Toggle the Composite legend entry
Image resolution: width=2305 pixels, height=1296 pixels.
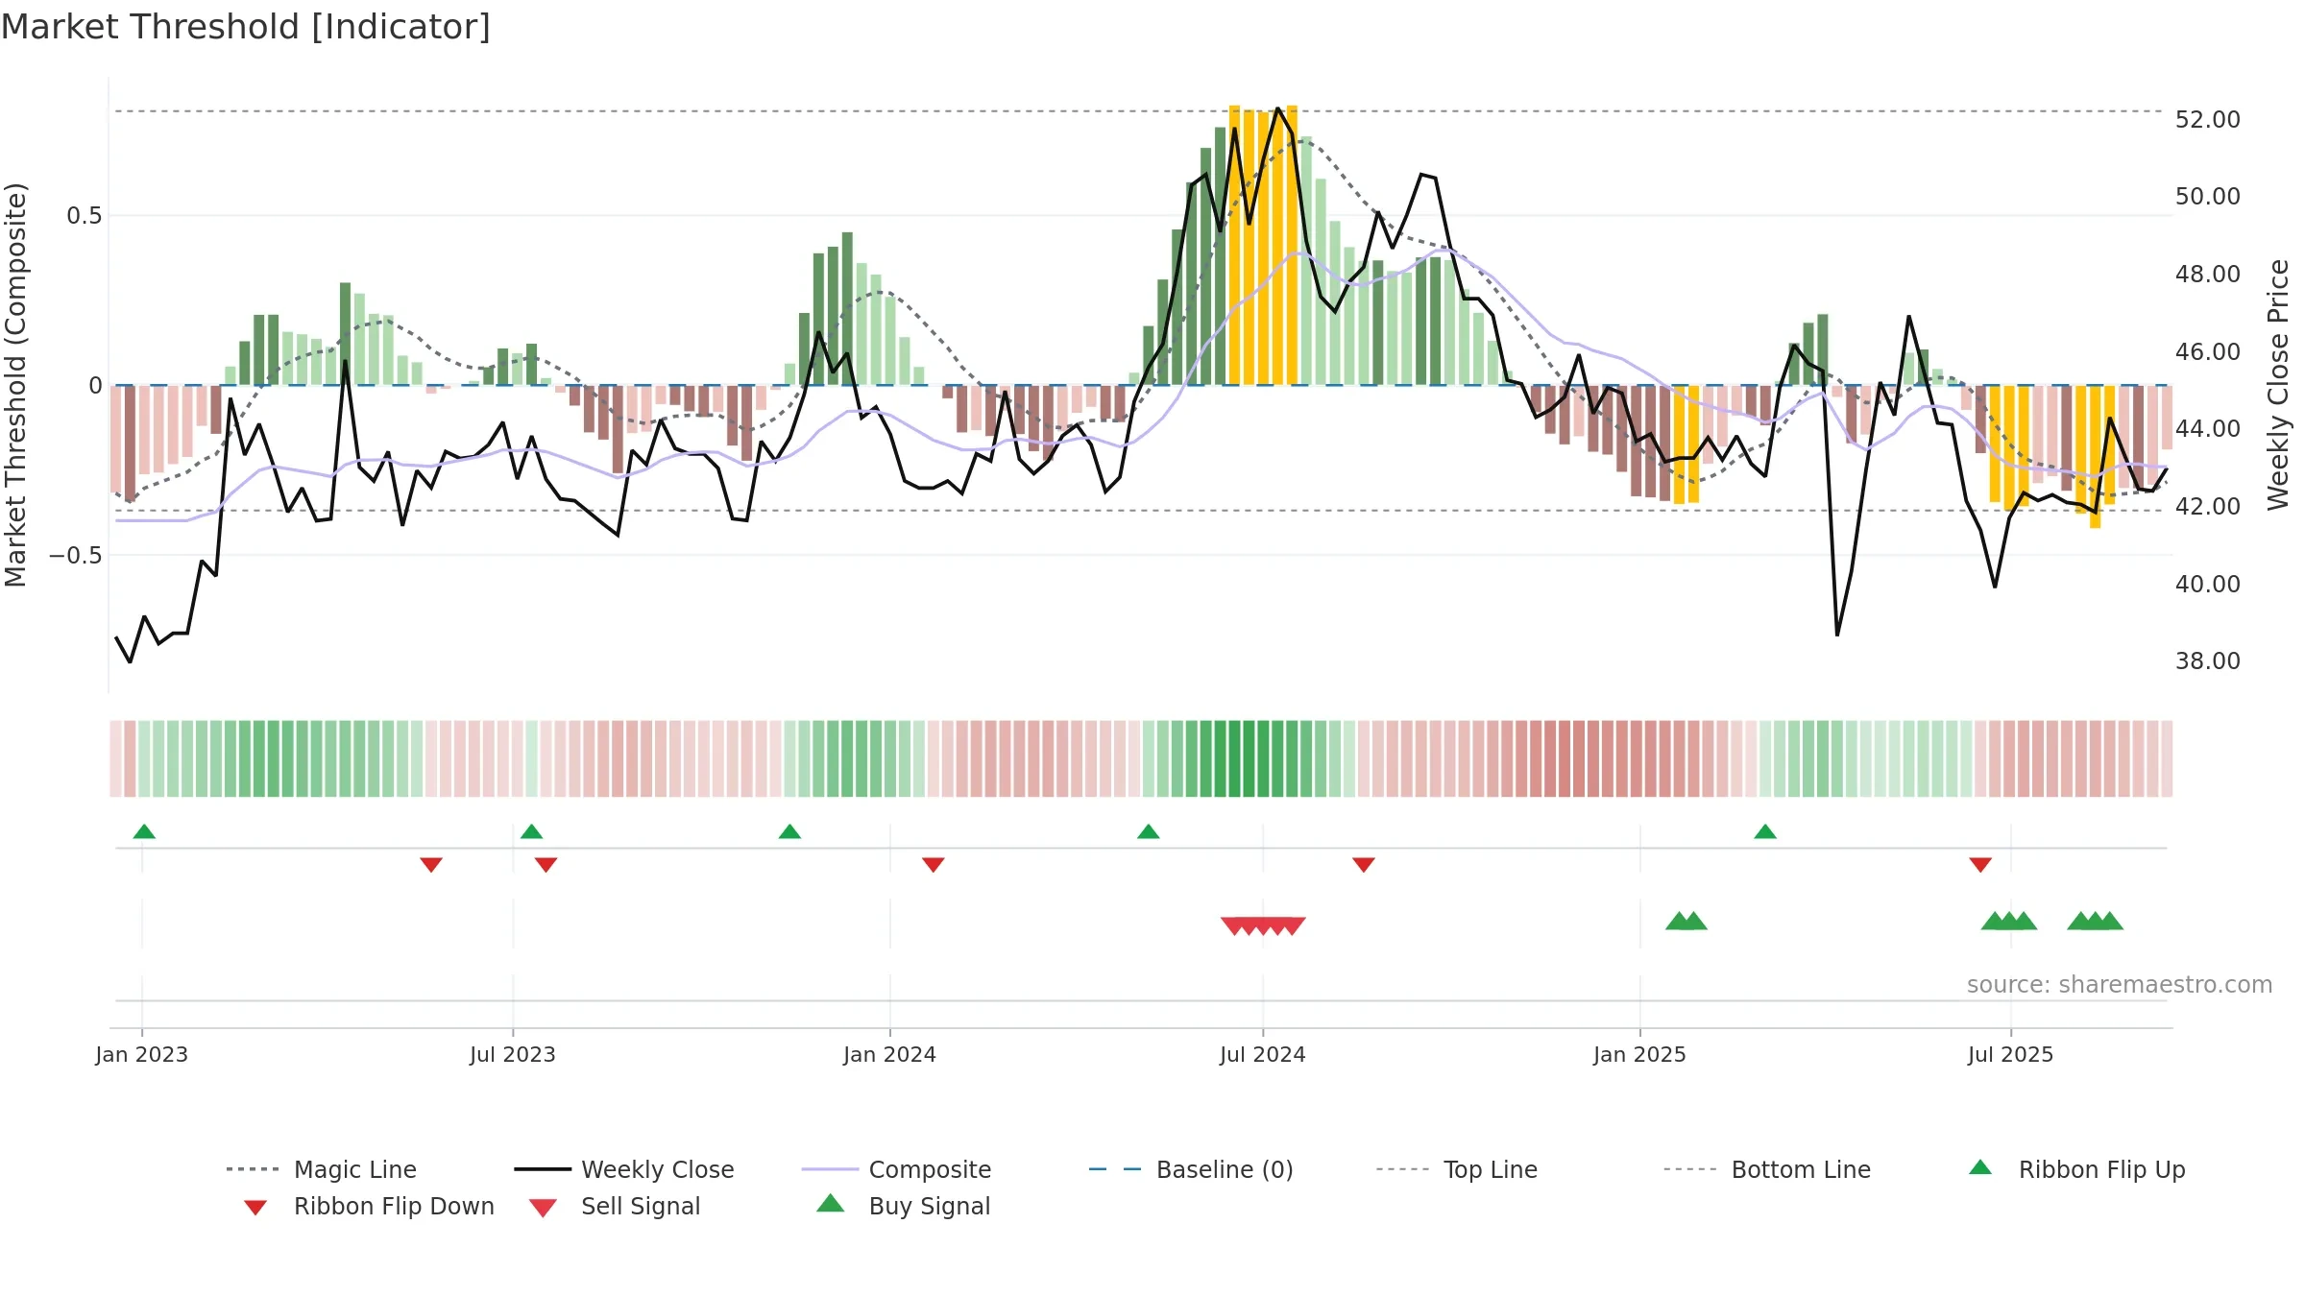[896, 1169]
